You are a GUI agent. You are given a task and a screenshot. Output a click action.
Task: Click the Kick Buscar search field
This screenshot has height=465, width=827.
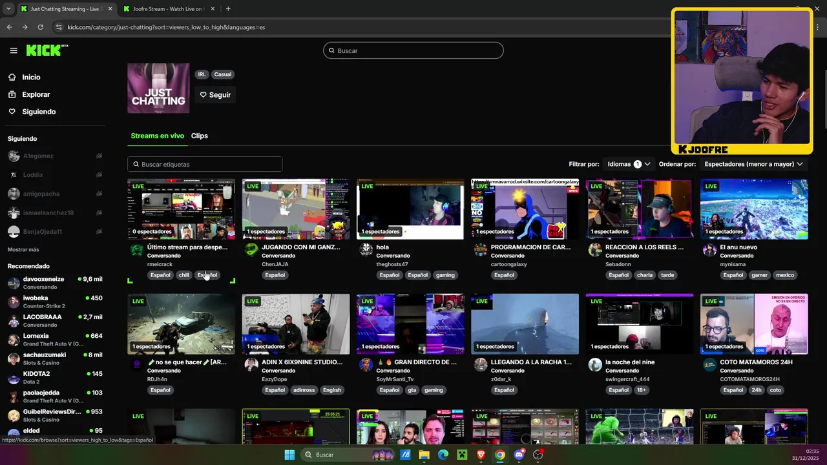coord(413,50)
